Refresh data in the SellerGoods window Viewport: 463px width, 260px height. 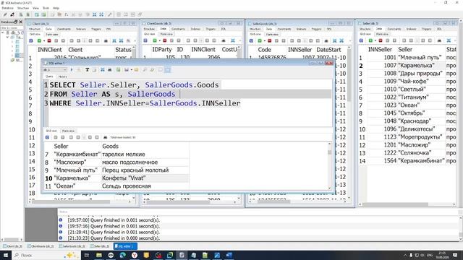(251, 40)
